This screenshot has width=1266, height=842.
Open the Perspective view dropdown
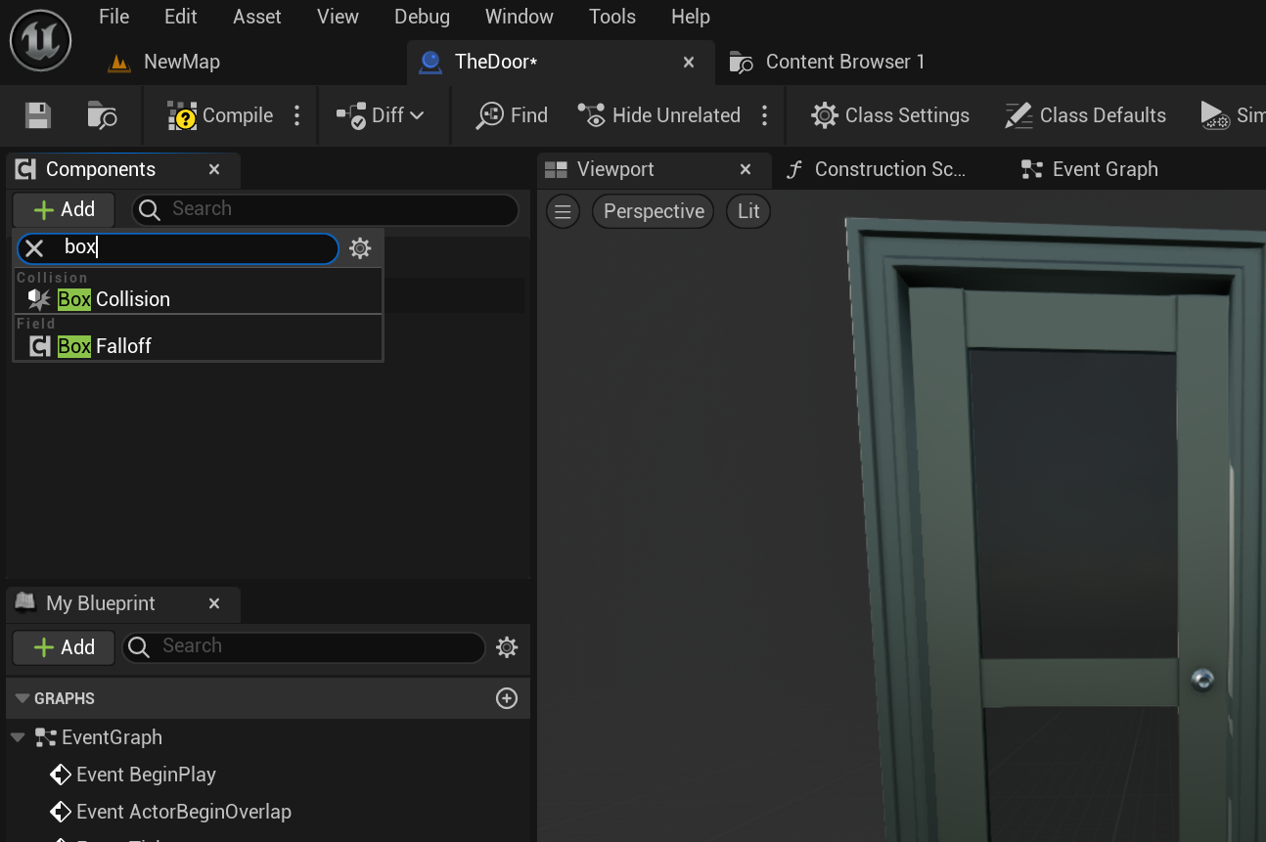[x=654, y=211]
